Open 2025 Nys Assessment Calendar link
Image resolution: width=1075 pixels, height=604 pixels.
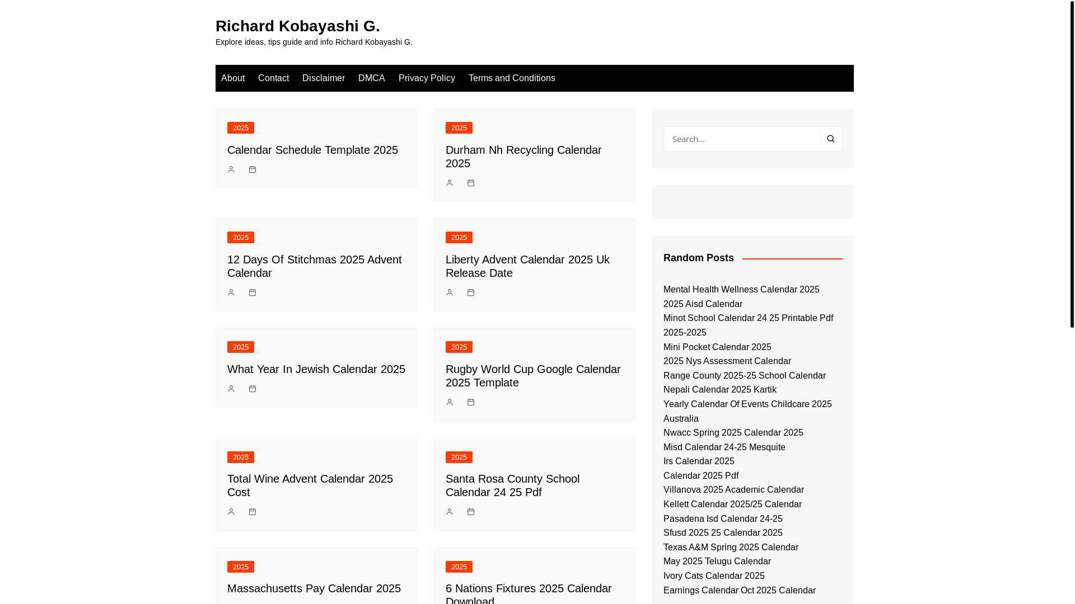tap(727, 361)
